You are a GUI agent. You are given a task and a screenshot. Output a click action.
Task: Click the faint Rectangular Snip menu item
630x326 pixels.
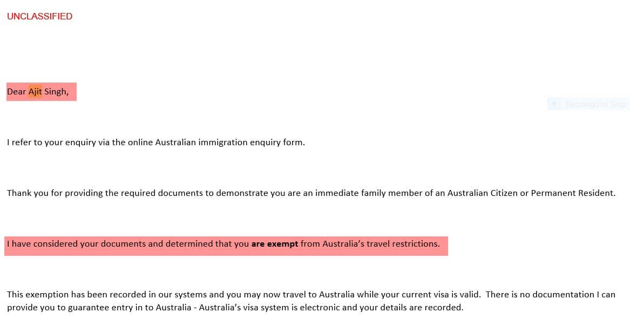pyautogui.click(x=595, y=104)
